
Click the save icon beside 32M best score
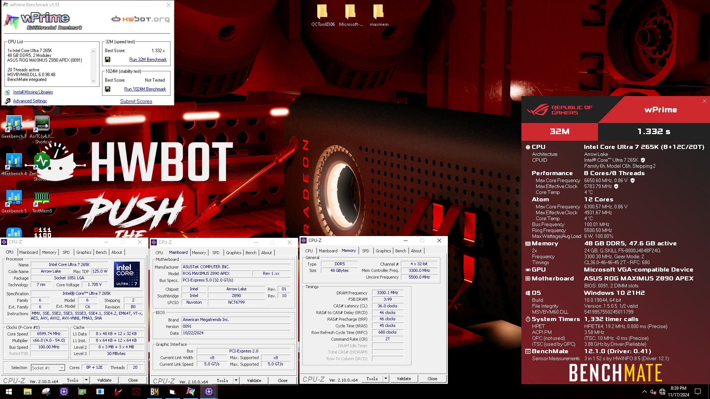[x=108, y=59]
